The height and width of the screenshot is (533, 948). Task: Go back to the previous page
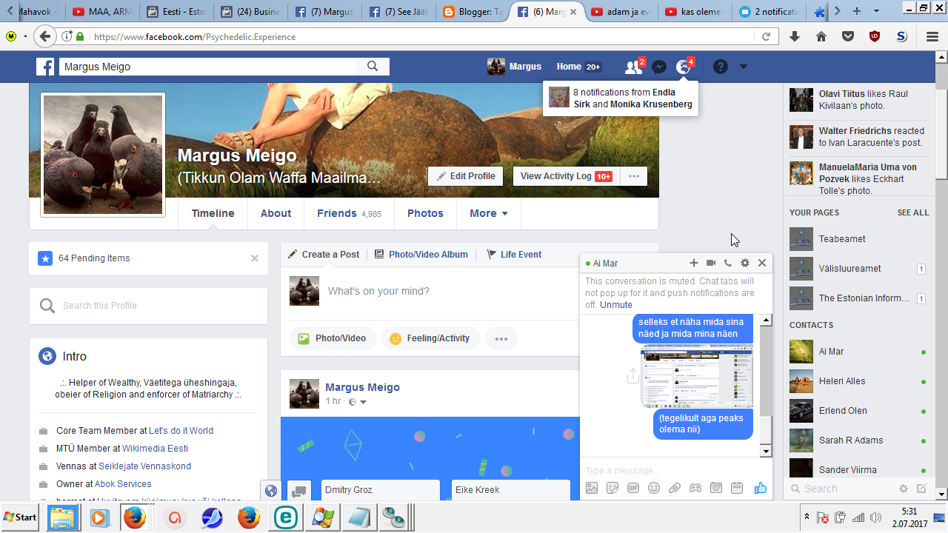pos(45,36)
